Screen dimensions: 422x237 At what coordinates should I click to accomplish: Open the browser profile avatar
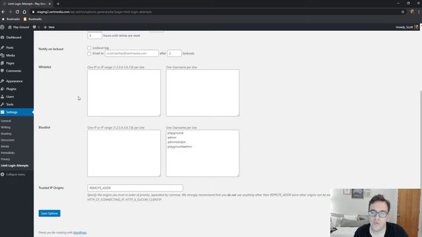[x=411, y=12]
